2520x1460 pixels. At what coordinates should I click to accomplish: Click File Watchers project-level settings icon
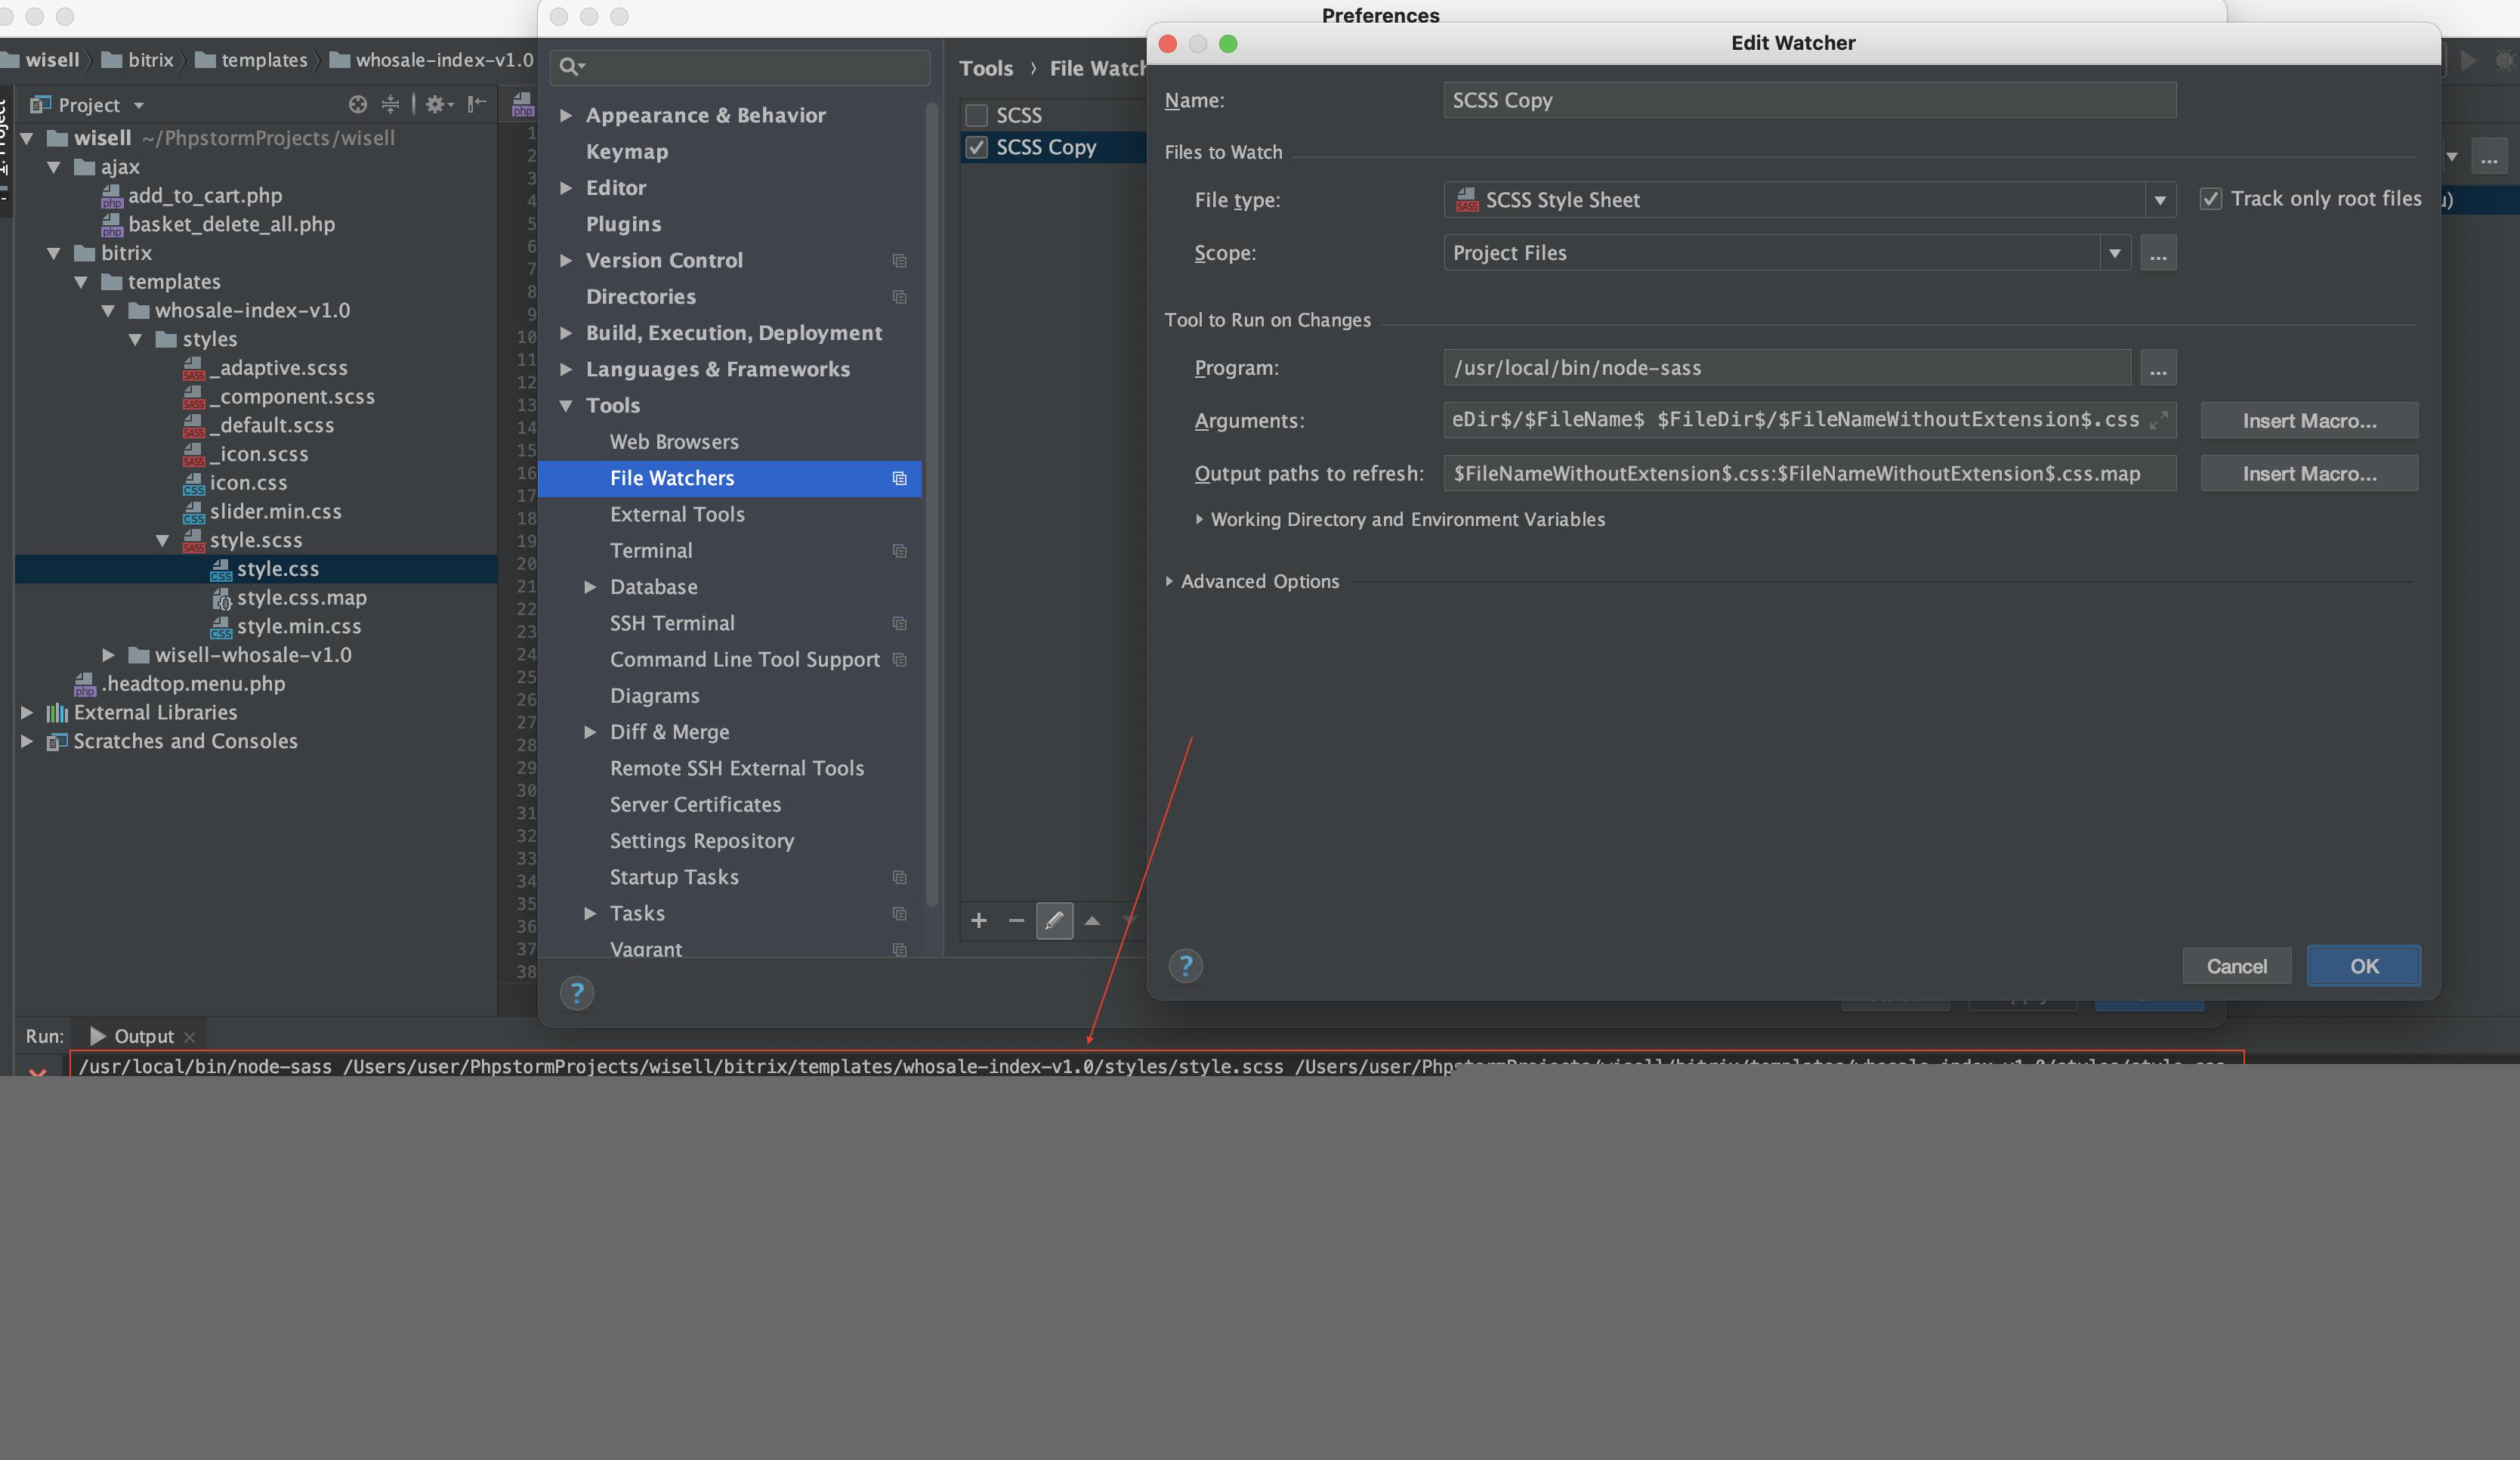click(899, 478)
